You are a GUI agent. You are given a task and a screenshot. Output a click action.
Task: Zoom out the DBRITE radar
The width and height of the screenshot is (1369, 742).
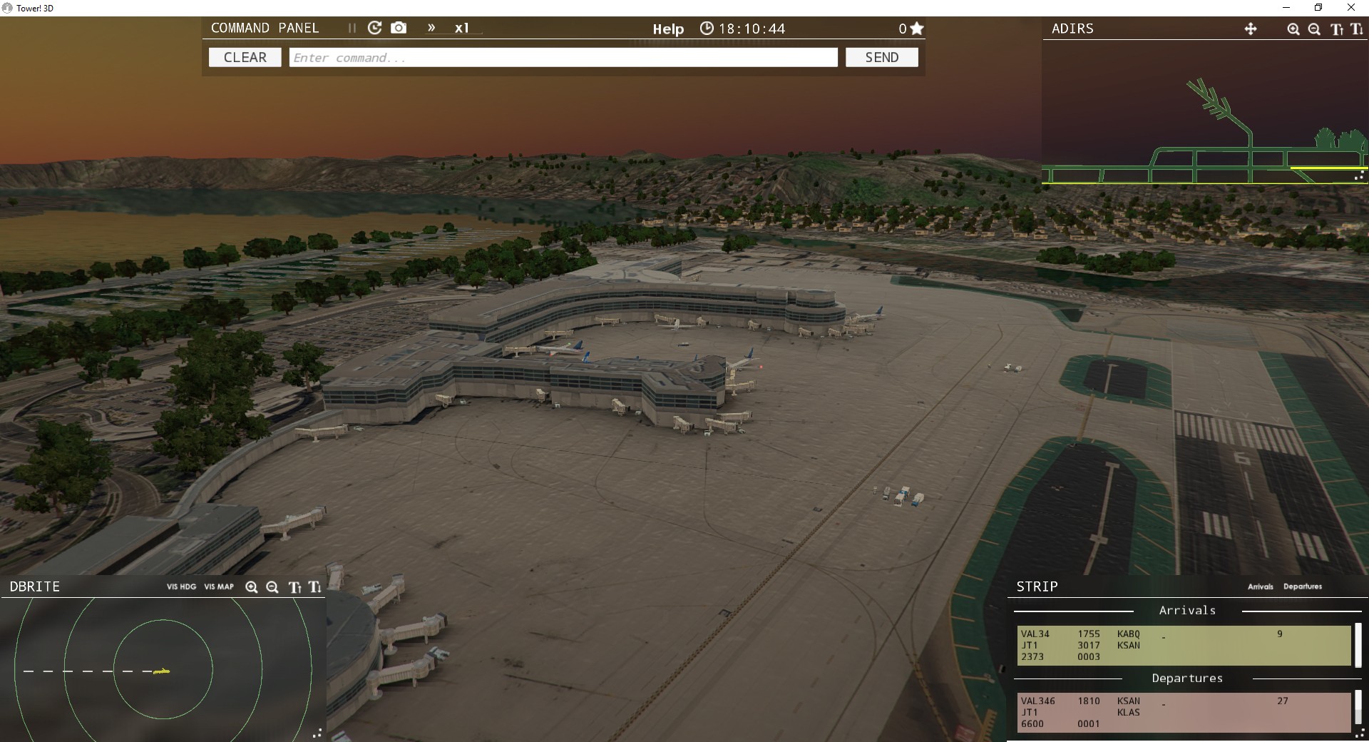272,587
